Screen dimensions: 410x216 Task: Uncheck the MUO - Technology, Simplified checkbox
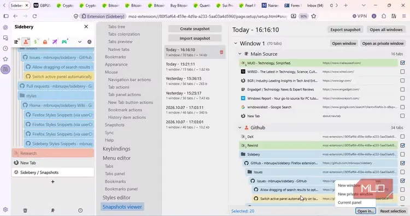click(402, 63)
